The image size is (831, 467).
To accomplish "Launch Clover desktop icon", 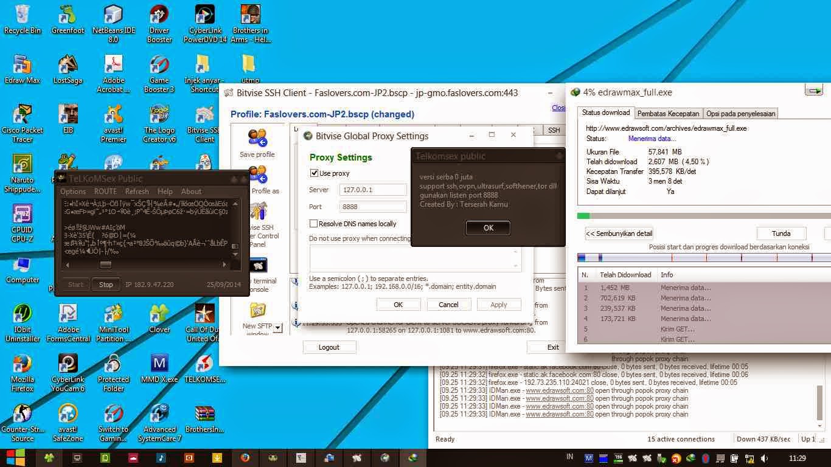I will pos(159,319).
